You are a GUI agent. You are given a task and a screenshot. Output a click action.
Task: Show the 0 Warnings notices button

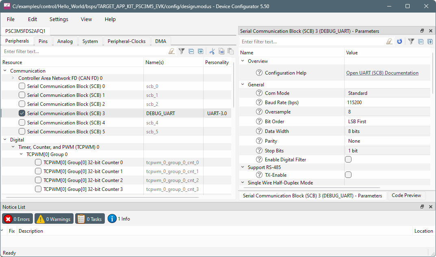click(54, 219)
